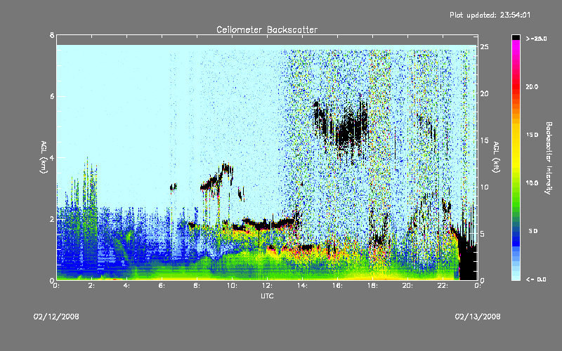The width and height of the screenshot is (562, 351).
Task: Click the 20.0 colorbar label
Action: [532, 86]
